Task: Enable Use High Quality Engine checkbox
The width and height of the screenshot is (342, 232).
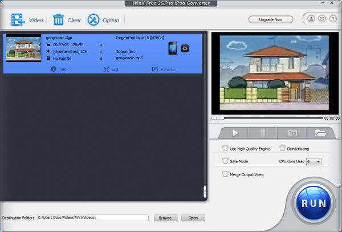Action: (225, 148)
